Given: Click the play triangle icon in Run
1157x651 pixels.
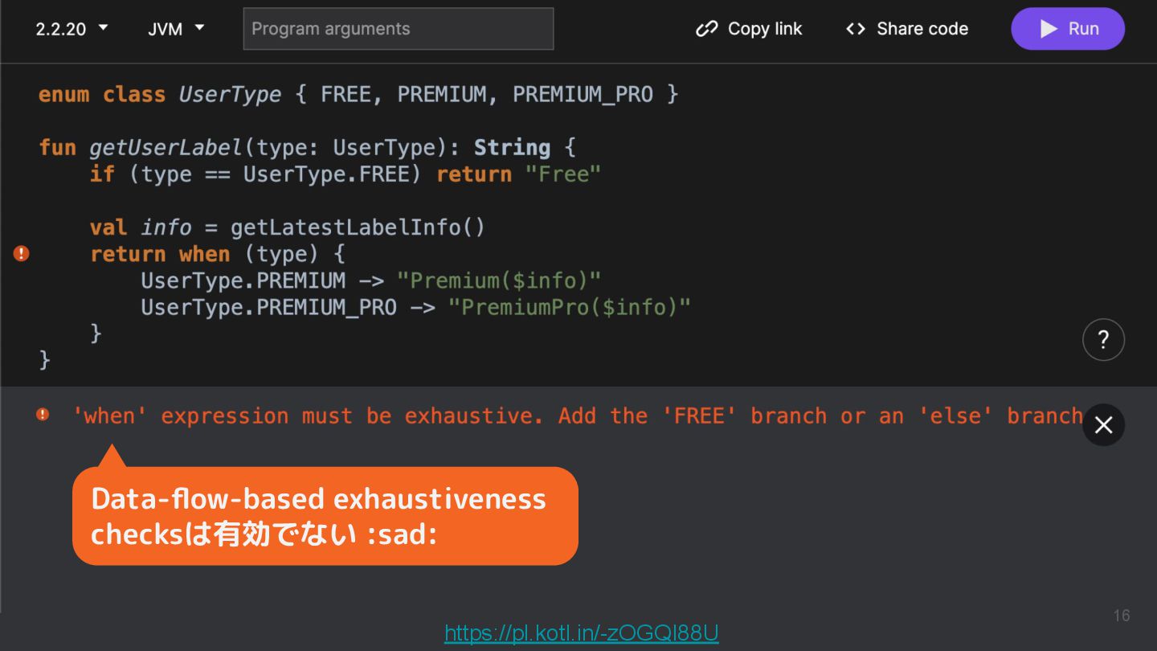Looking at the screenshot, I should [1049, 29].
